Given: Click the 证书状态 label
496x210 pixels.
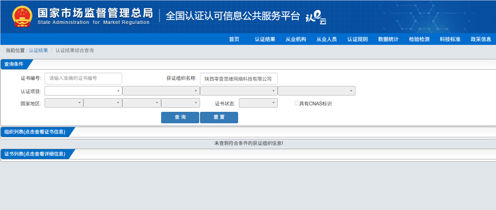Looking at the screenshot, I should coord(225,103).
